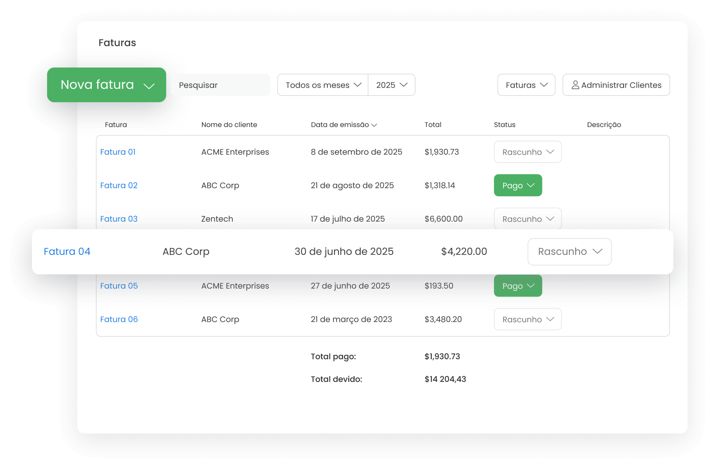Open the Fatura 03 link
The image size is (716, 469).
119,219
